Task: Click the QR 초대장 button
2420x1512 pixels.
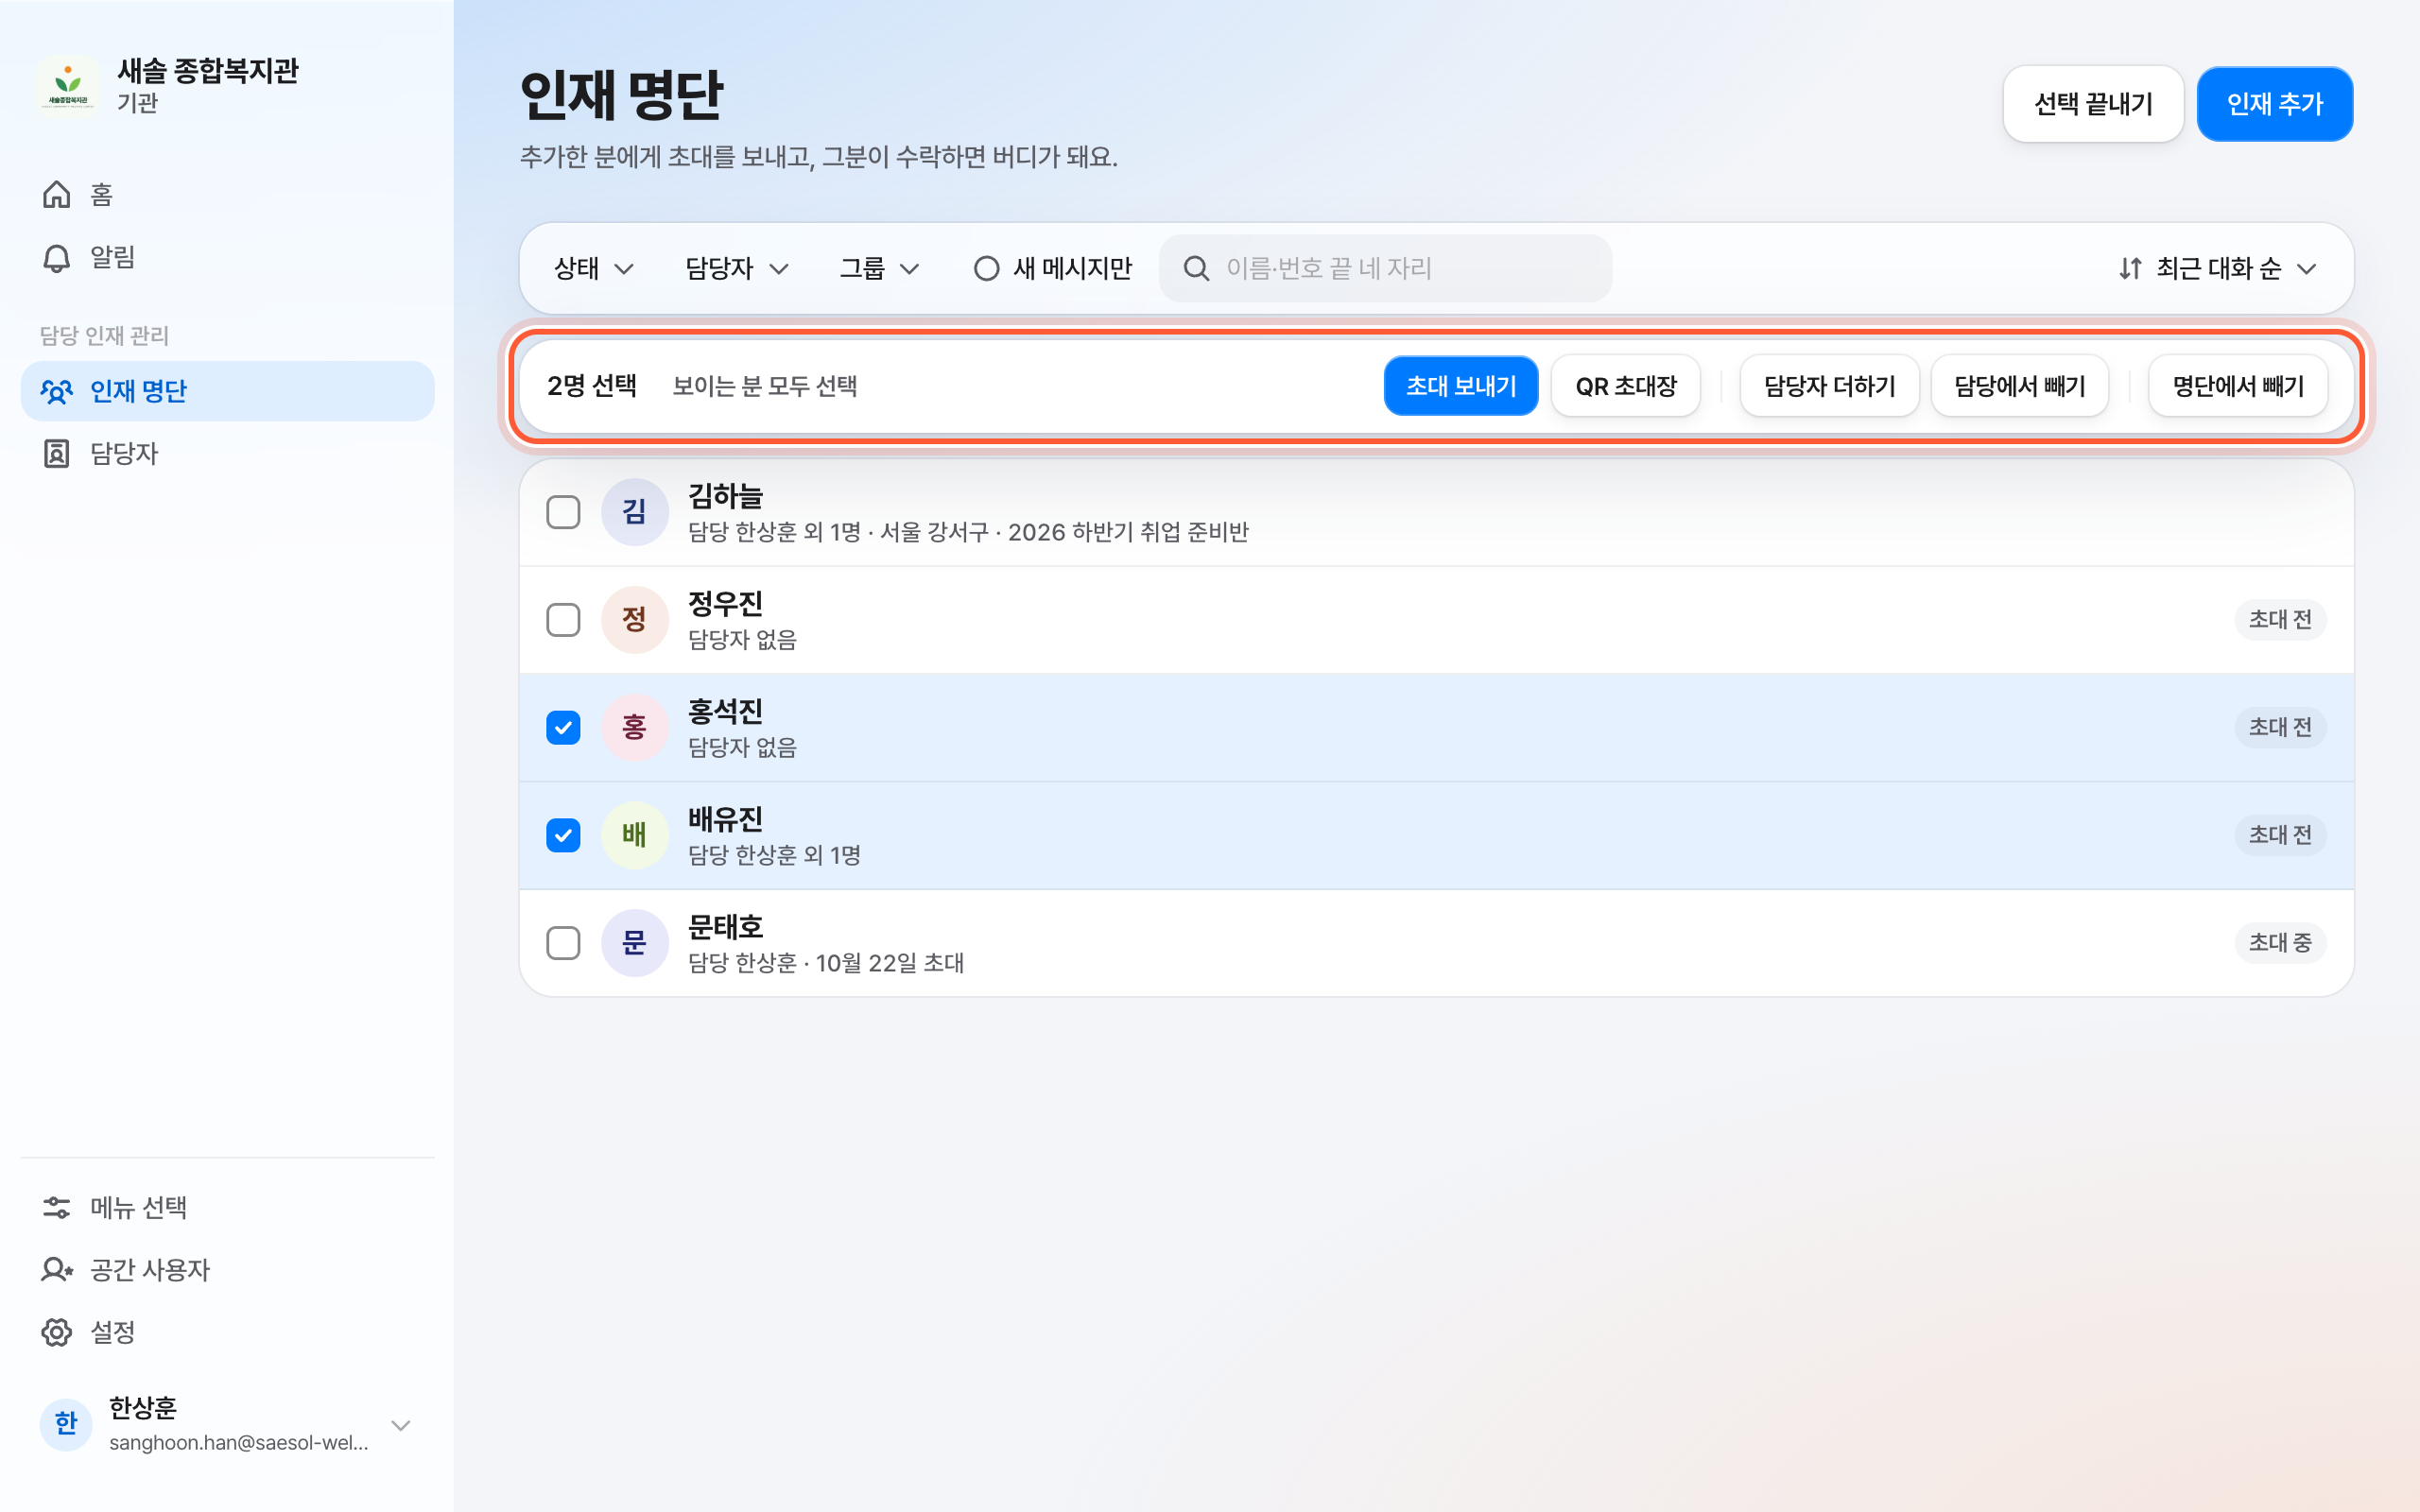Action: [1626, 386]
